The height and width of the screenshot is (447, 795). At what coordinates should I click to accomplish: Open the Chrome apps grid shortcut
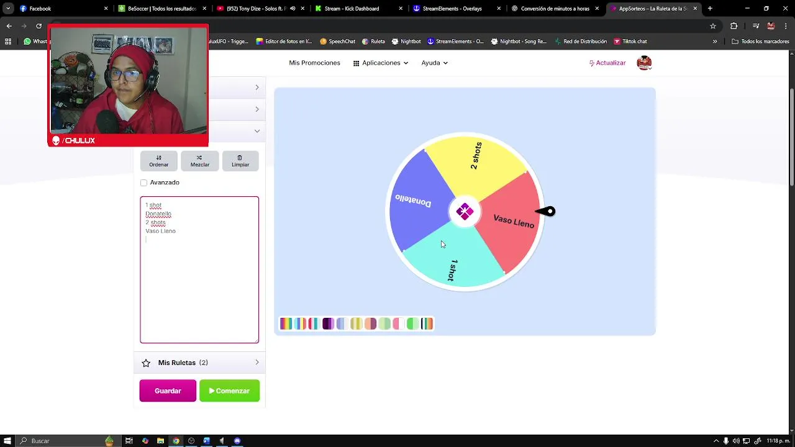pos(8,42)
